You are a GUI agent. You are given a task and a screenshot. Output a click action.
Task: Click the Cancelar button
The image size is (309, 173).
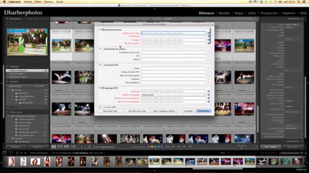188,111
